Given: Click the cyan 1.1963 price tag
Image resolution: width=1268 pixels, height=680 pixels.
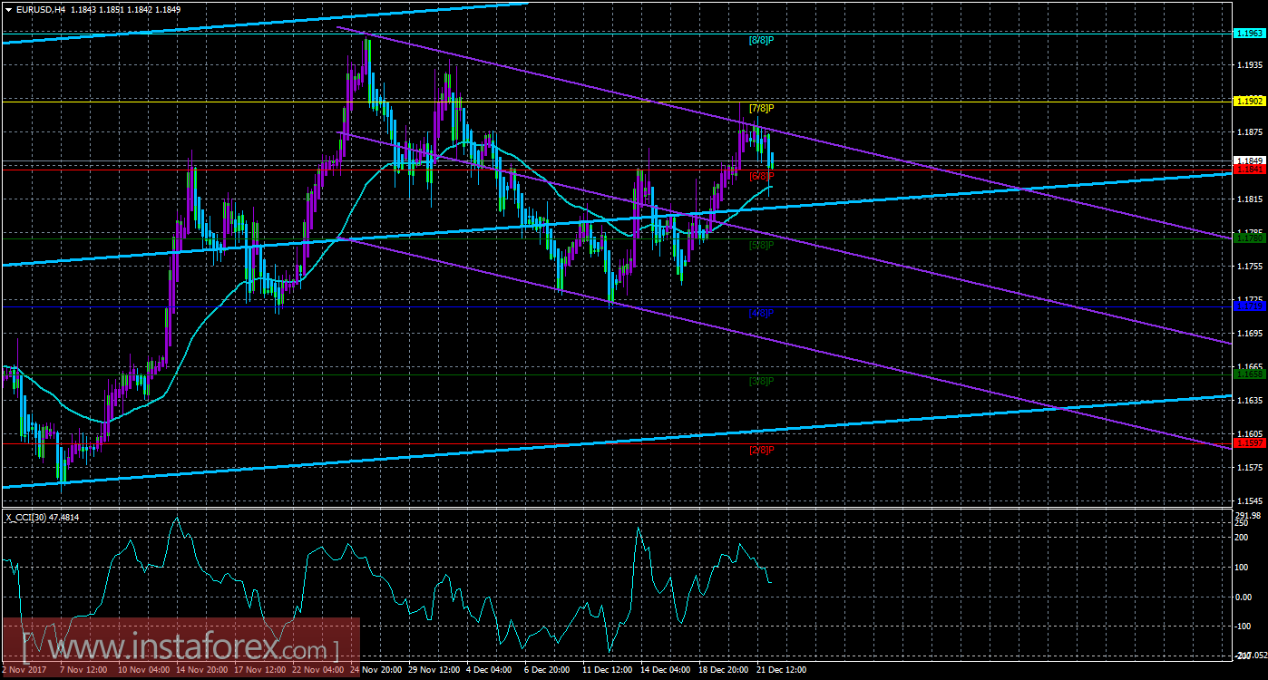Looking at the screenshot, I should 1249,33.
